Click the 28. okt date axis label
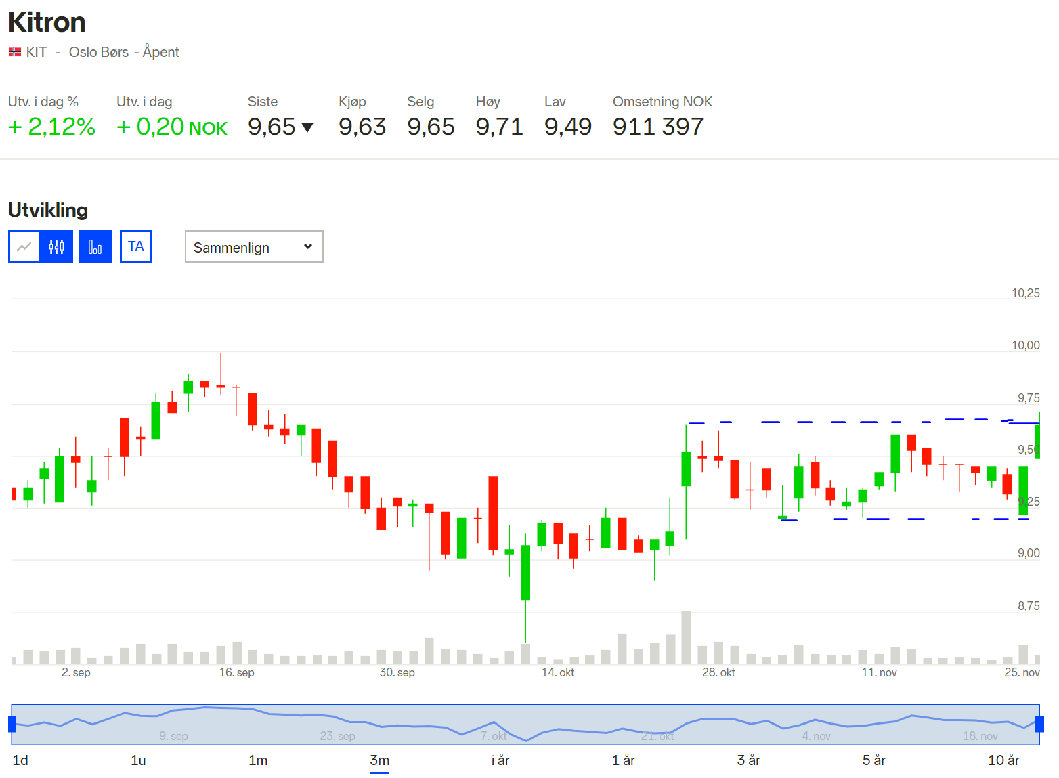 point(718,672)
